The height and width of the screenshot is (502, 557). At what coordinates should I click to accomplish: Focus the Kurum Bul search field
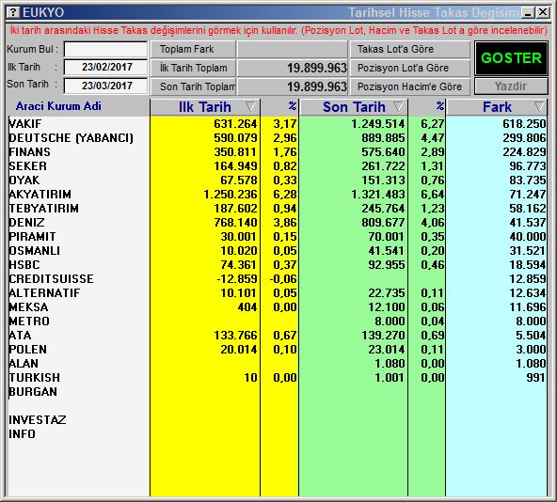pyautogui.click(x=106, y=49)
